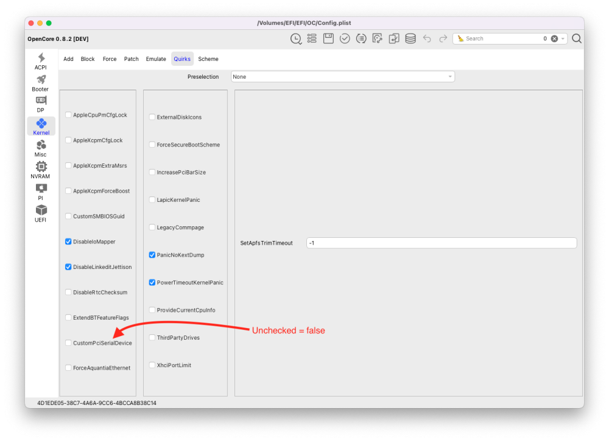Uncheck the PowerTimeoutKernelPanic checkbox
Screen dimensions: 609x441
point(152,282)
